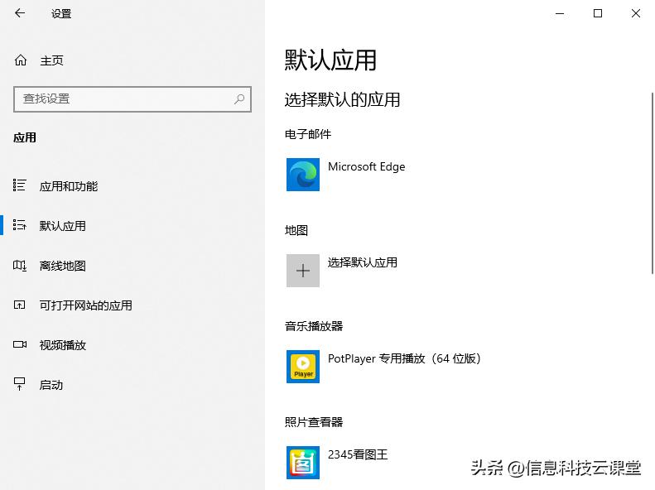The image size is (655, 490).
Task: Select 默认应用 menu entry
Action: click(x=63, y=226)
